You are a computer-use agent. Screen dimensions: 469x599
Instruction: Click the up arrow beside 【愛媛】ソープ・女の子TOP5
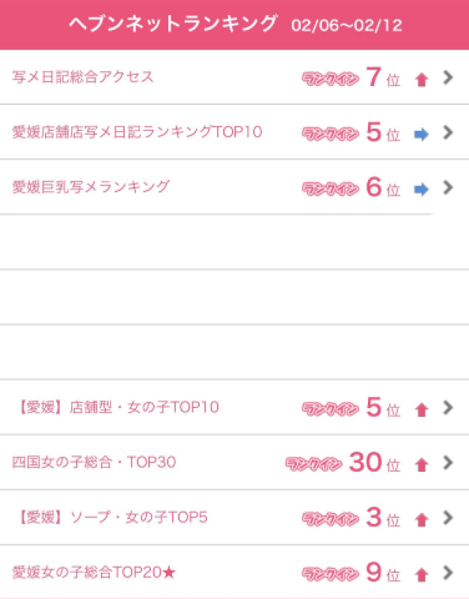(x=421, y=520)
